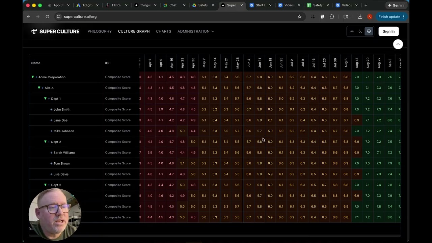This screenshot has height=243, width=432.
Task: Click plus icon beside Tom Brown
Action: coord(51,163)
